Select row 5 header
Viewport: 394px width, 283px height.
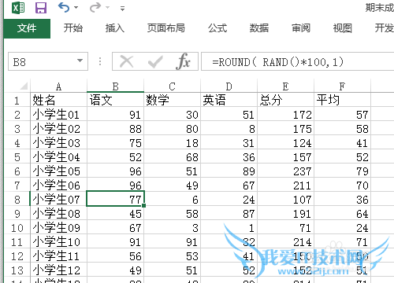pos(17,157)
